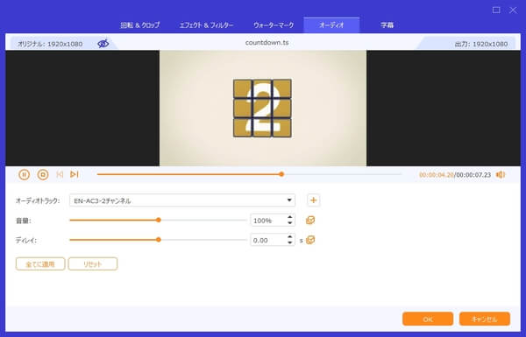
Task: Switch to the エフェクト & フィルター tab
Action: [206, 25]
